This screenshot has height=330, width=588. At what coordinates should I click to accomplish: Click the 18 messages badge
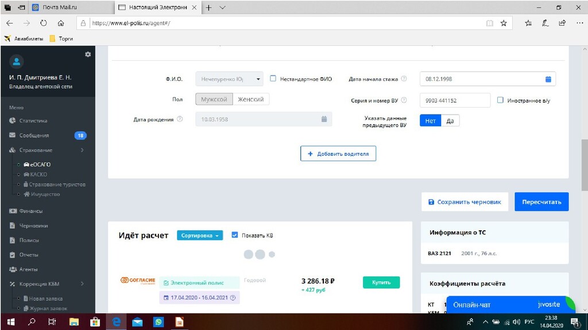[x=80, y=135]
